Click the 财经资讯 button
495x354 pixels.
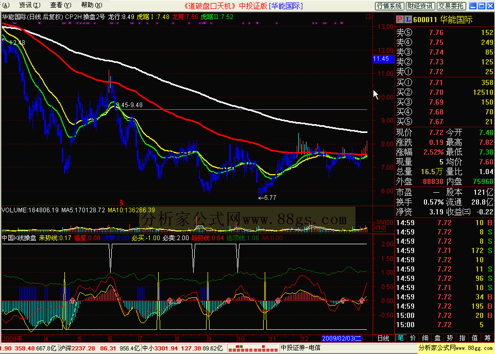click(420, 6)
